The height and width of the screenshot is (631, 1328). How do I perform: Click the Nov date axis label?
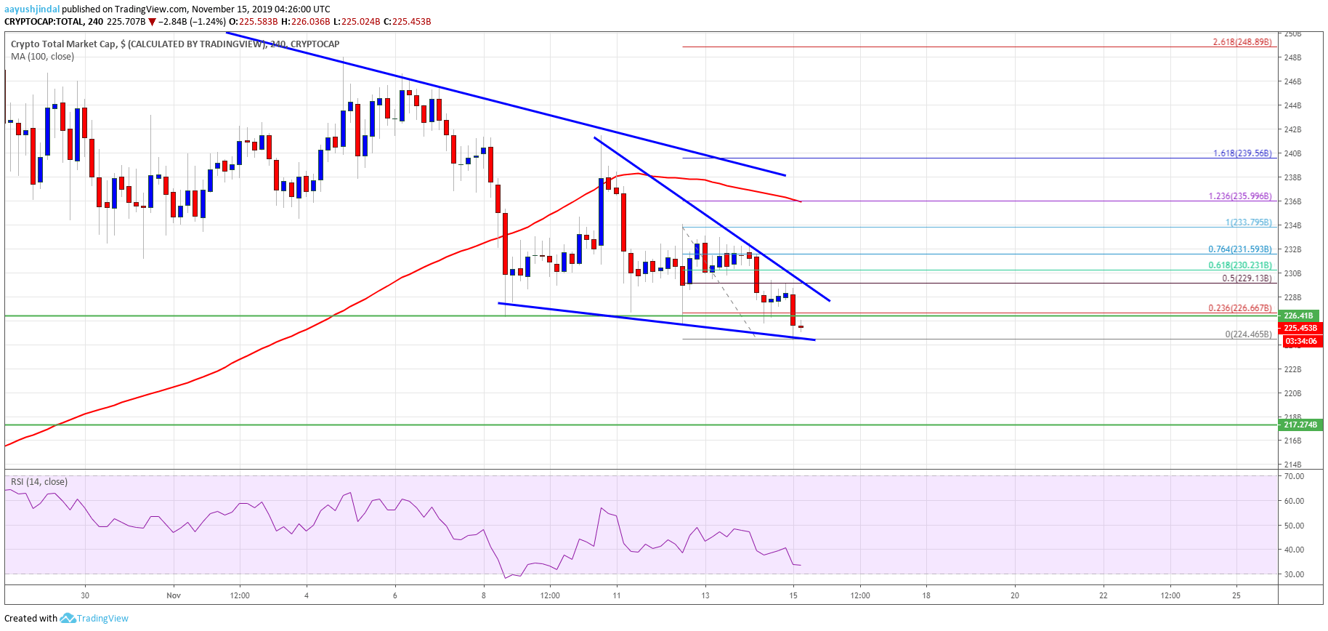point(174,595)
